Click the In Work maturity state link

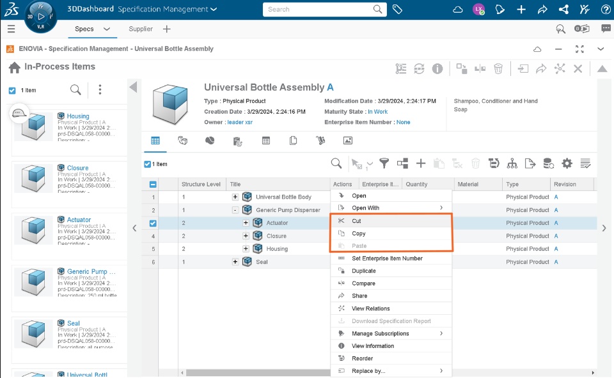pos(377,112)
